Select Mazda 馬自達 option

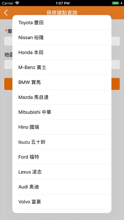[x=62, y=97]
